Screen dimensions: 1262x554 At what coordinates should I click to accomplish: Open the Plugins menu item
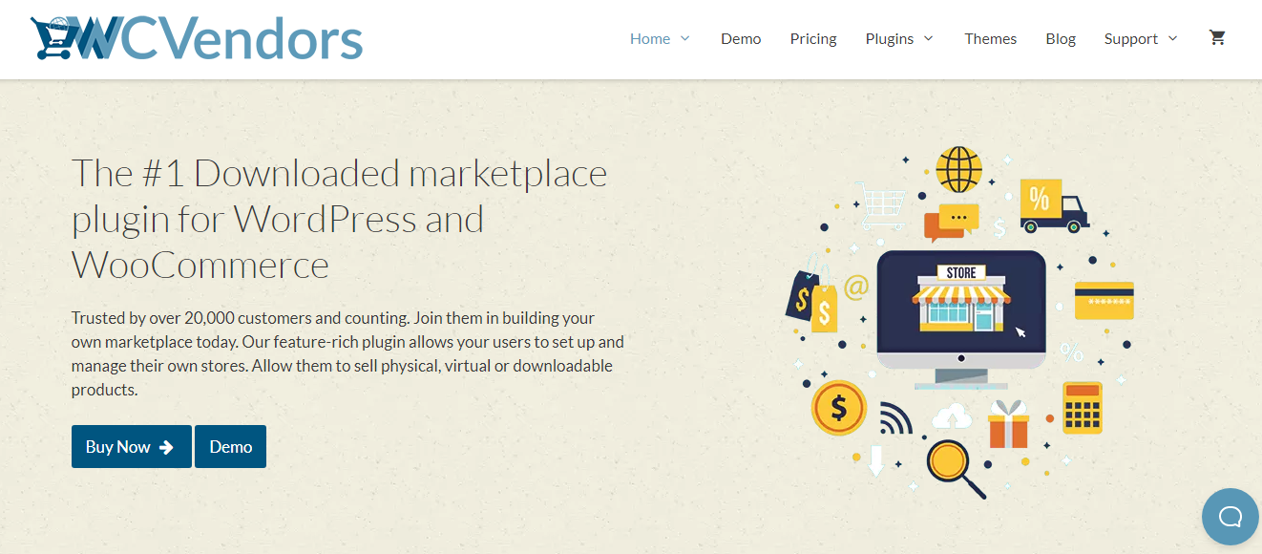pyautogui.click(x=890, y=39)
